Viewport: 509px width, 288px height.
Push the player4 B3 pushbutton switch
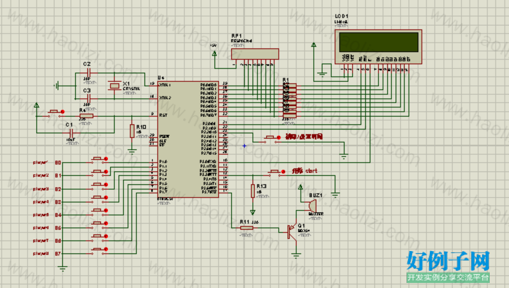click(x=98, y=199)
